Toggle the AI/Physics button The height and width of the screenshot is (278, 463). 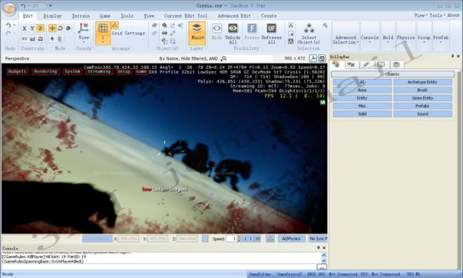(x=291, y=239)
